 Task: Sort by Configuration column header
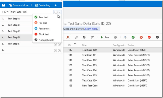coord(119,45)
